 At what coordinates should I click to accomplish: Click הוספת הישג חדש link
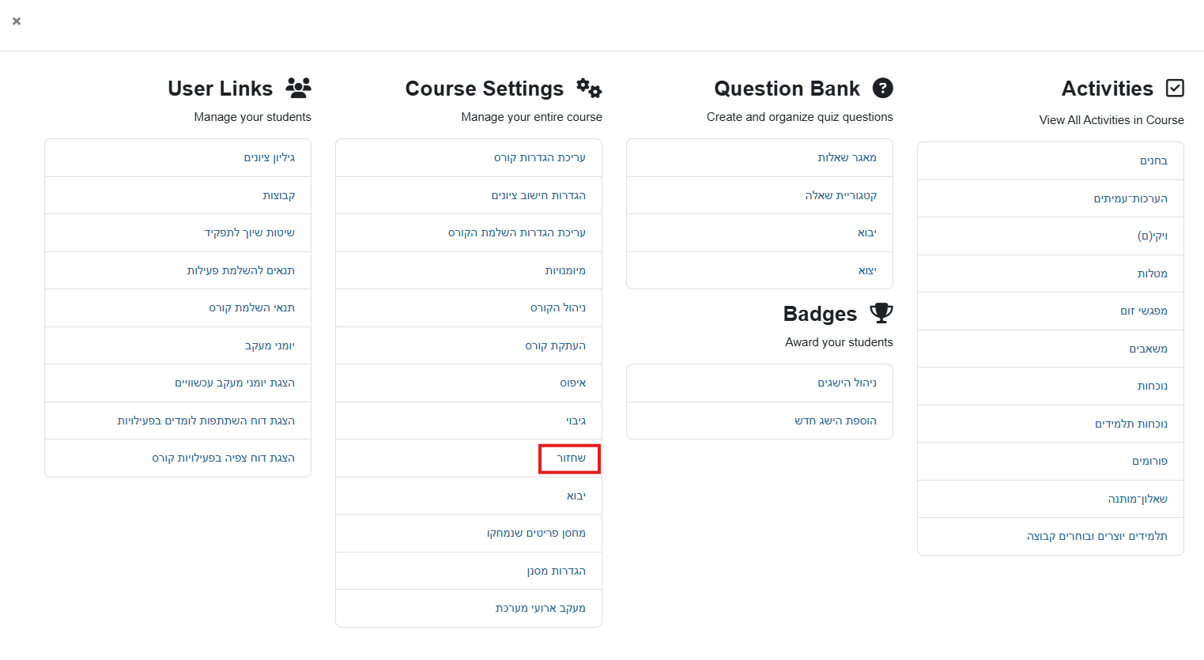pyautogui.click(x=835, y=421)
